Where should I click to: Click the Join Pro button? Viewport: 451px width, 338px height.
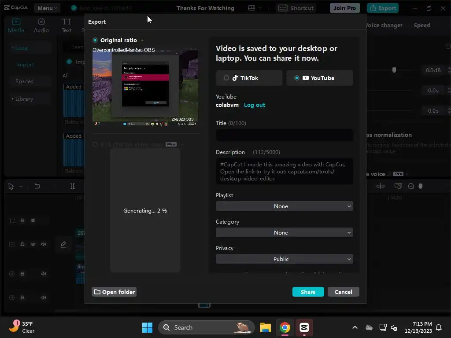click(344, 8)
